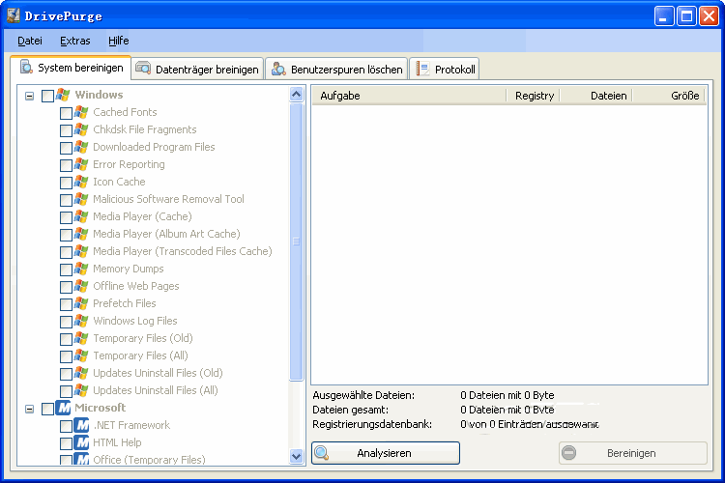
Task: Click the Windows category icon
Action: point(63,96)
